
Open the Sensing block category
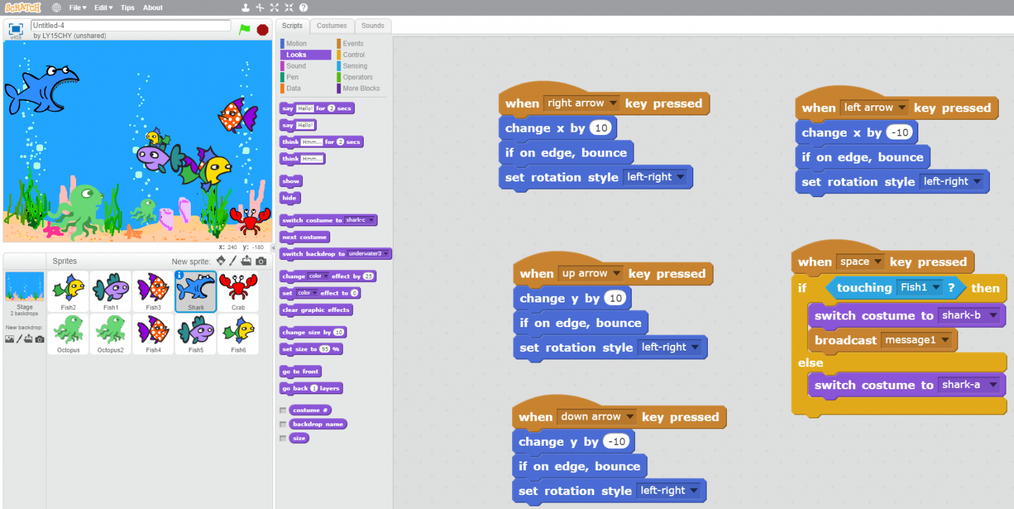pos(355,66)
